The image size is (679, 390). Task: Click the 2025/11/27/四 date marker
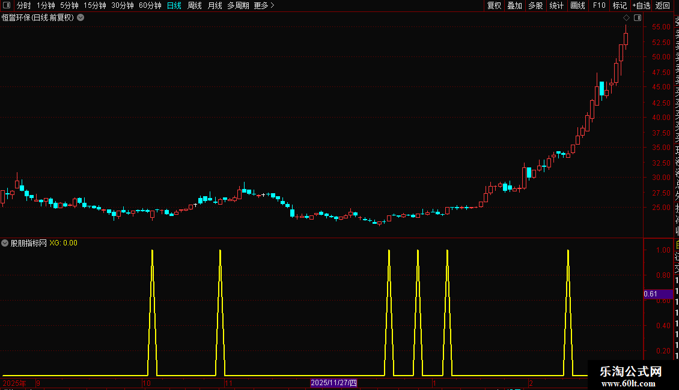tap(333, 383)
